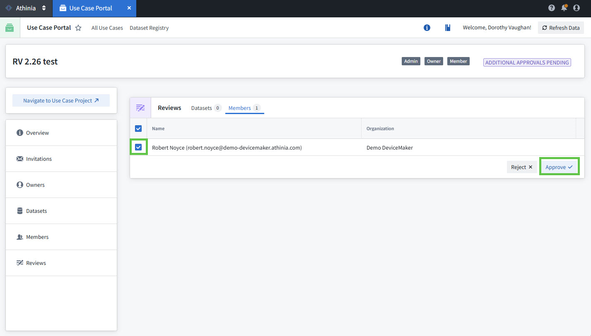
Task: Open the user account icon
Action: tap(576, 8)
